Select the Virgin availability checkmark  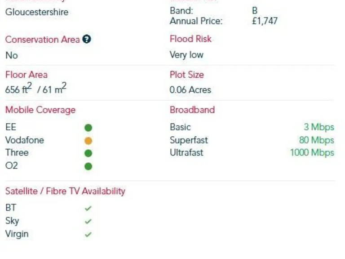[88, 234]
